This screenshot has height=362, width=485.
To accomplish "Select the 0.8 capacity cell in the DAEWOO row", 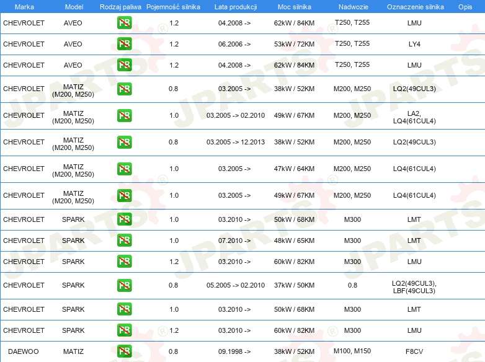I will click(x=173, y=351).
